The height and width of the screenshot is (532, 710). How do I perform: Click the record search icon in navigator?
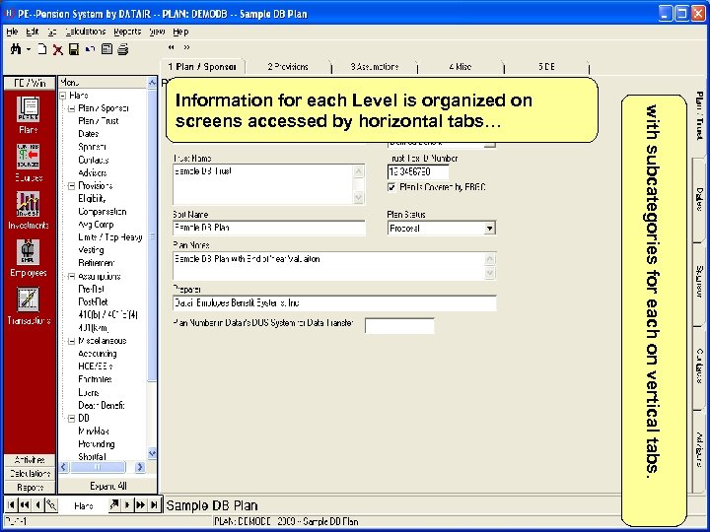pos(51,504)
